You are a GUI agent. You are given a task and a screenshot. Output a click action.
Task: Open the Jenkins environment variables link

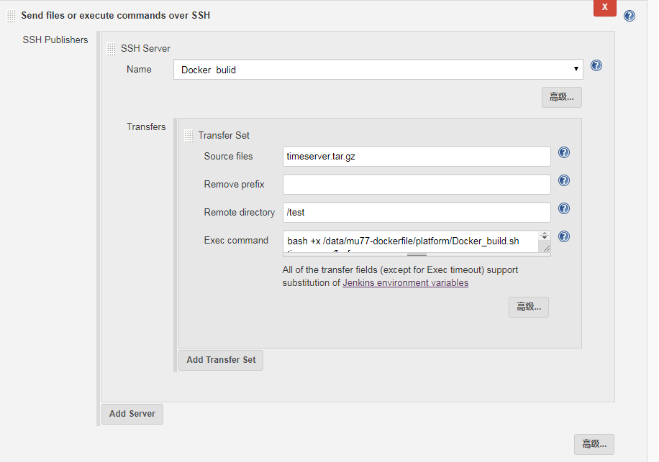point(405,283)
